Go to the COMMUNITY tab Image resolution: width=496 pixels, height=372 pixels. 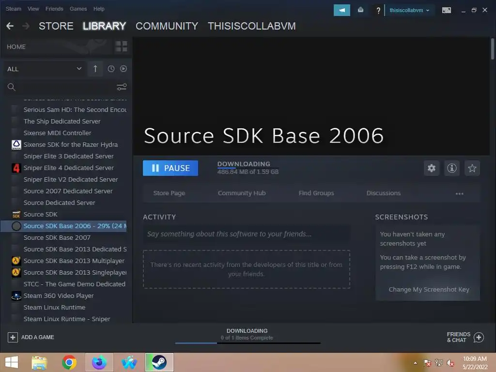(167, 26)
